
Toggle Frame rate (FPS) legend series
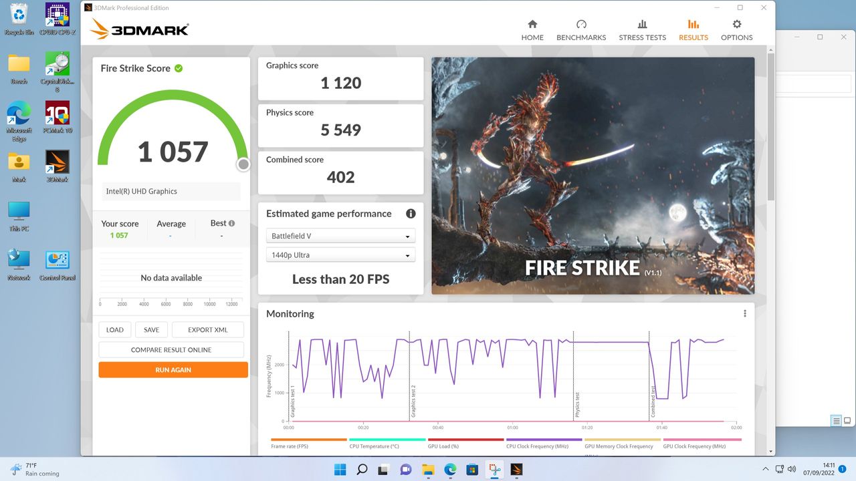coord(309,444)
